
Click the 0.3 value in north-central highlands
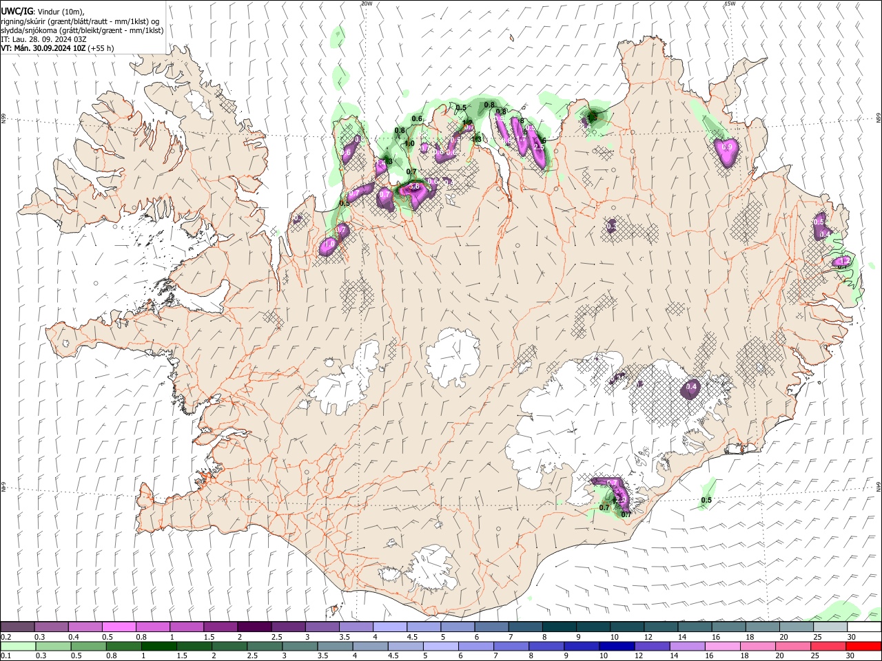pyautogui.click(x=611, y=226)
